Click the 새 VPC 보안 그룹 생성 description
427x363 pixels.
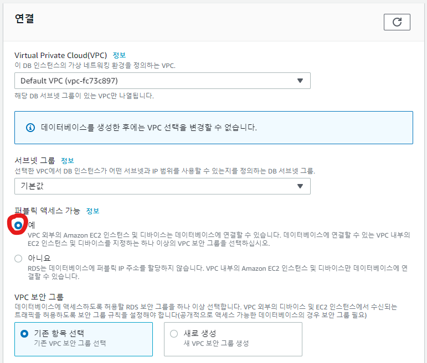(x=217, y=344)
